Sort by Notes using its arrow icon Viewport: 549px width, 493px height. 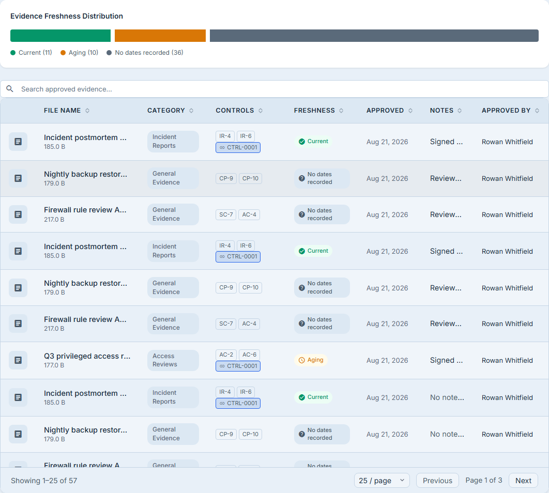pyautogui.click(x=460, y=111)
